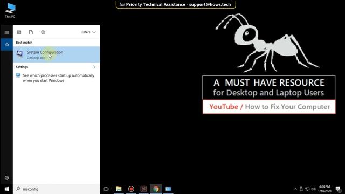Open the Filters dropdown
The height and width of the screenshot is (194, 345).
point(88,32)
